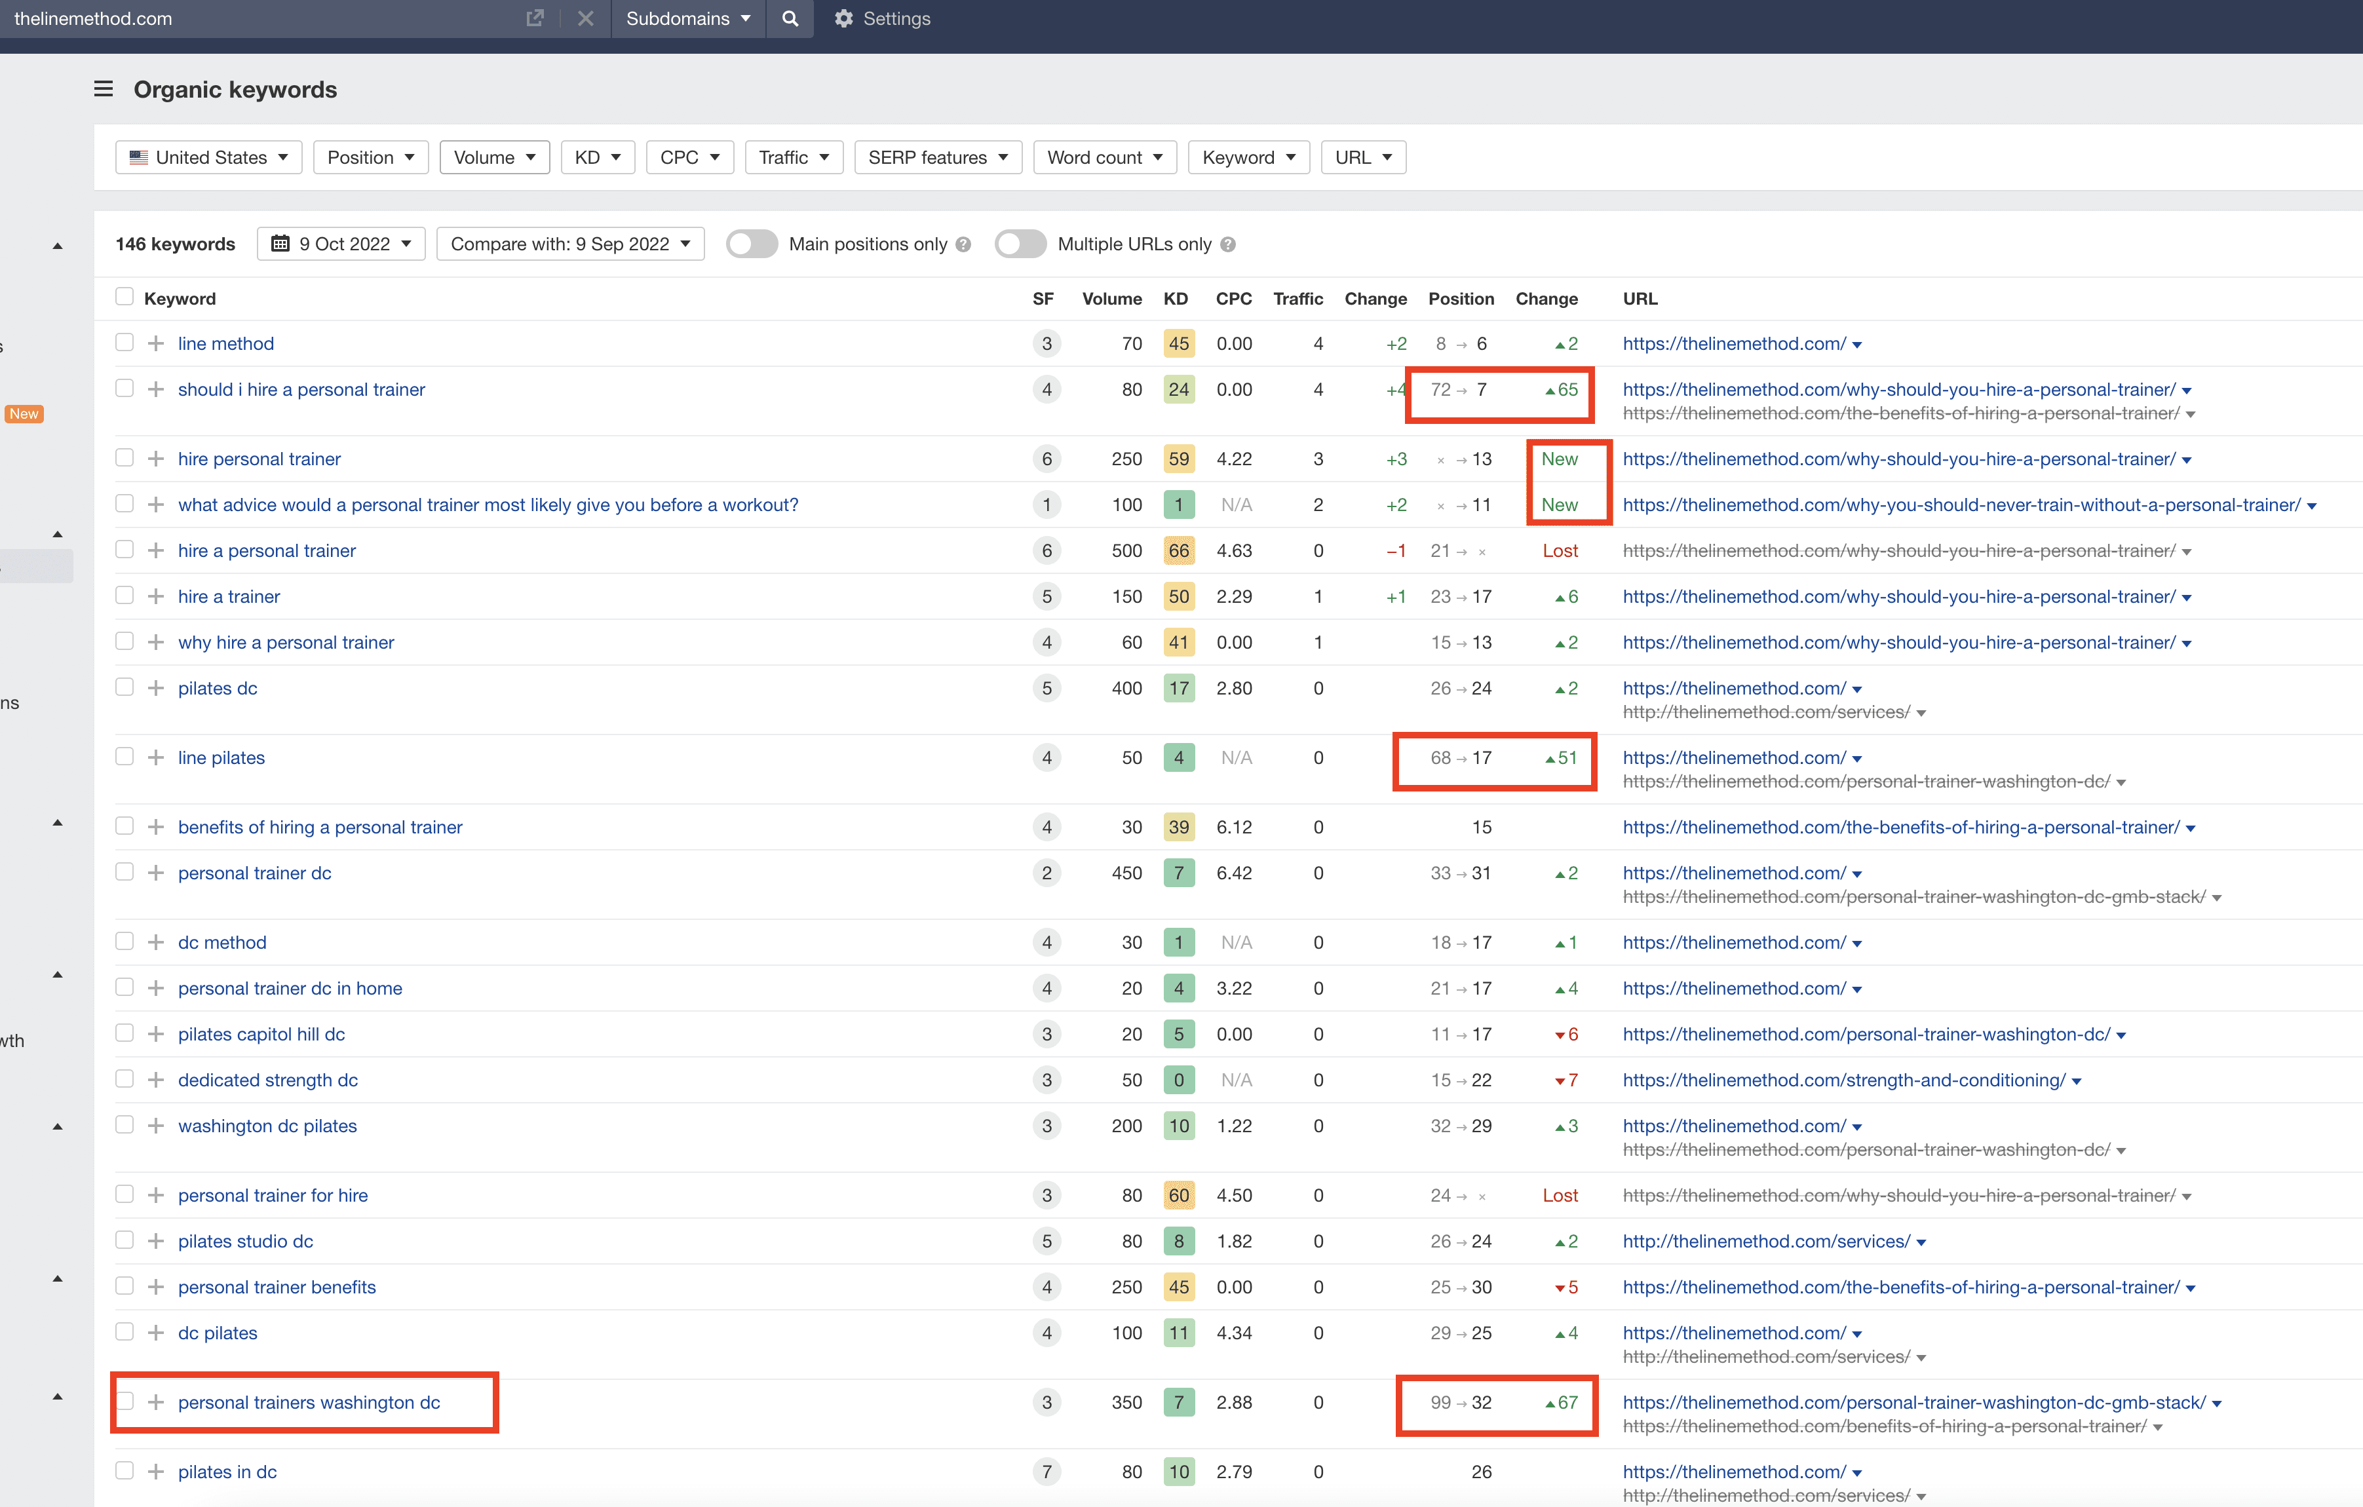Check the box for hire personal trainer
The width and height of the screenshot is (2363, 1507).
pyautogui.click(x=124, y=458)
